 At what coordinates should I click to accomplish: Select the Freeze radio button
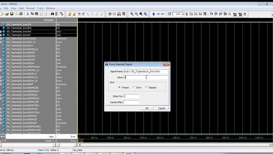[x=119, y=87]
